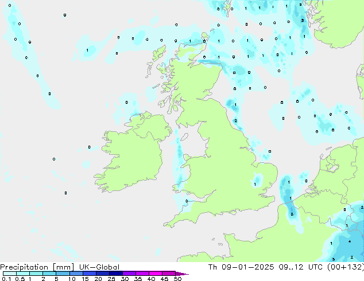This screenshot has width=364, height=281.
Task: Click the legend scale label '45'
Action: point(164,279)
